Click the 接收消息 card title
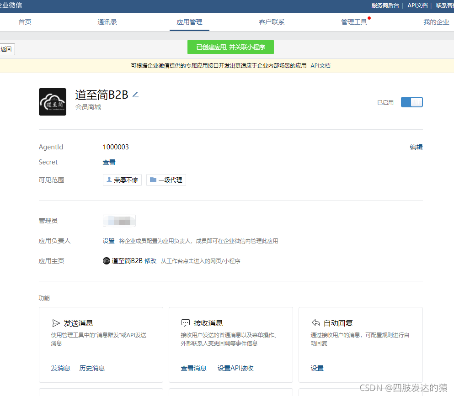 [x=208, y=323]
